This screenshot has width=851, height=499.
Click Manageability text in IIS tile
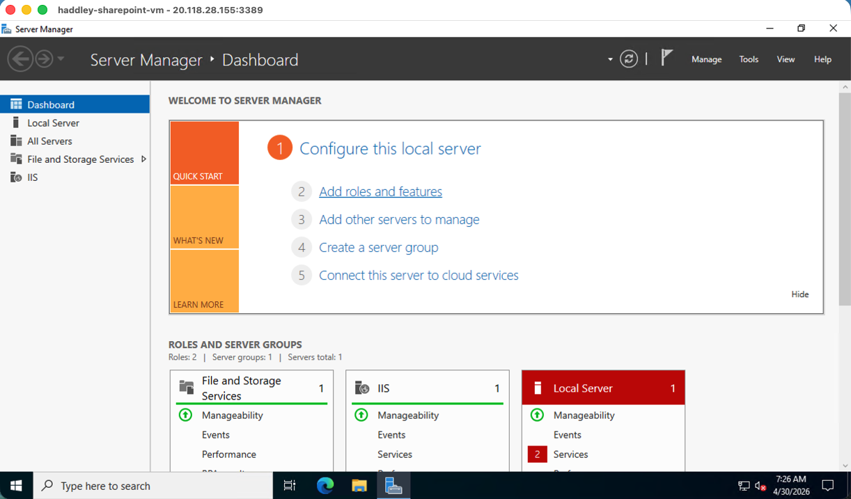(408, 415)
